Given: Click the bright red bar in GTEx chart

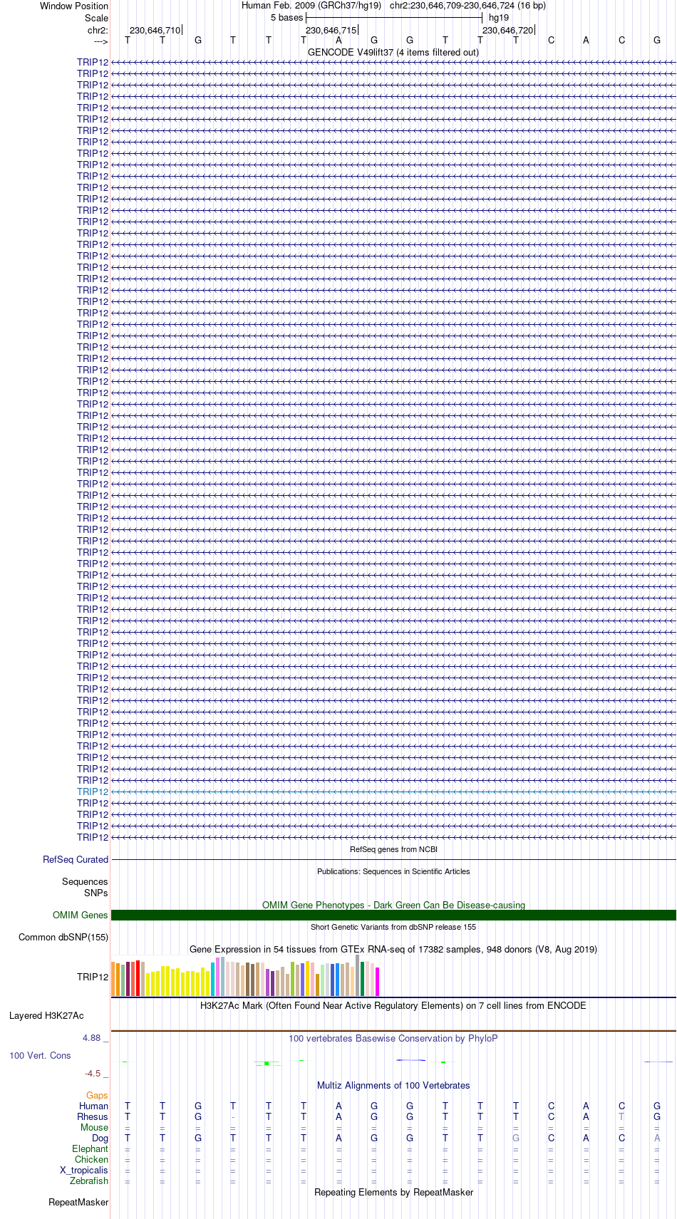Looking at the screenshot, I should (x=138, y=978).
